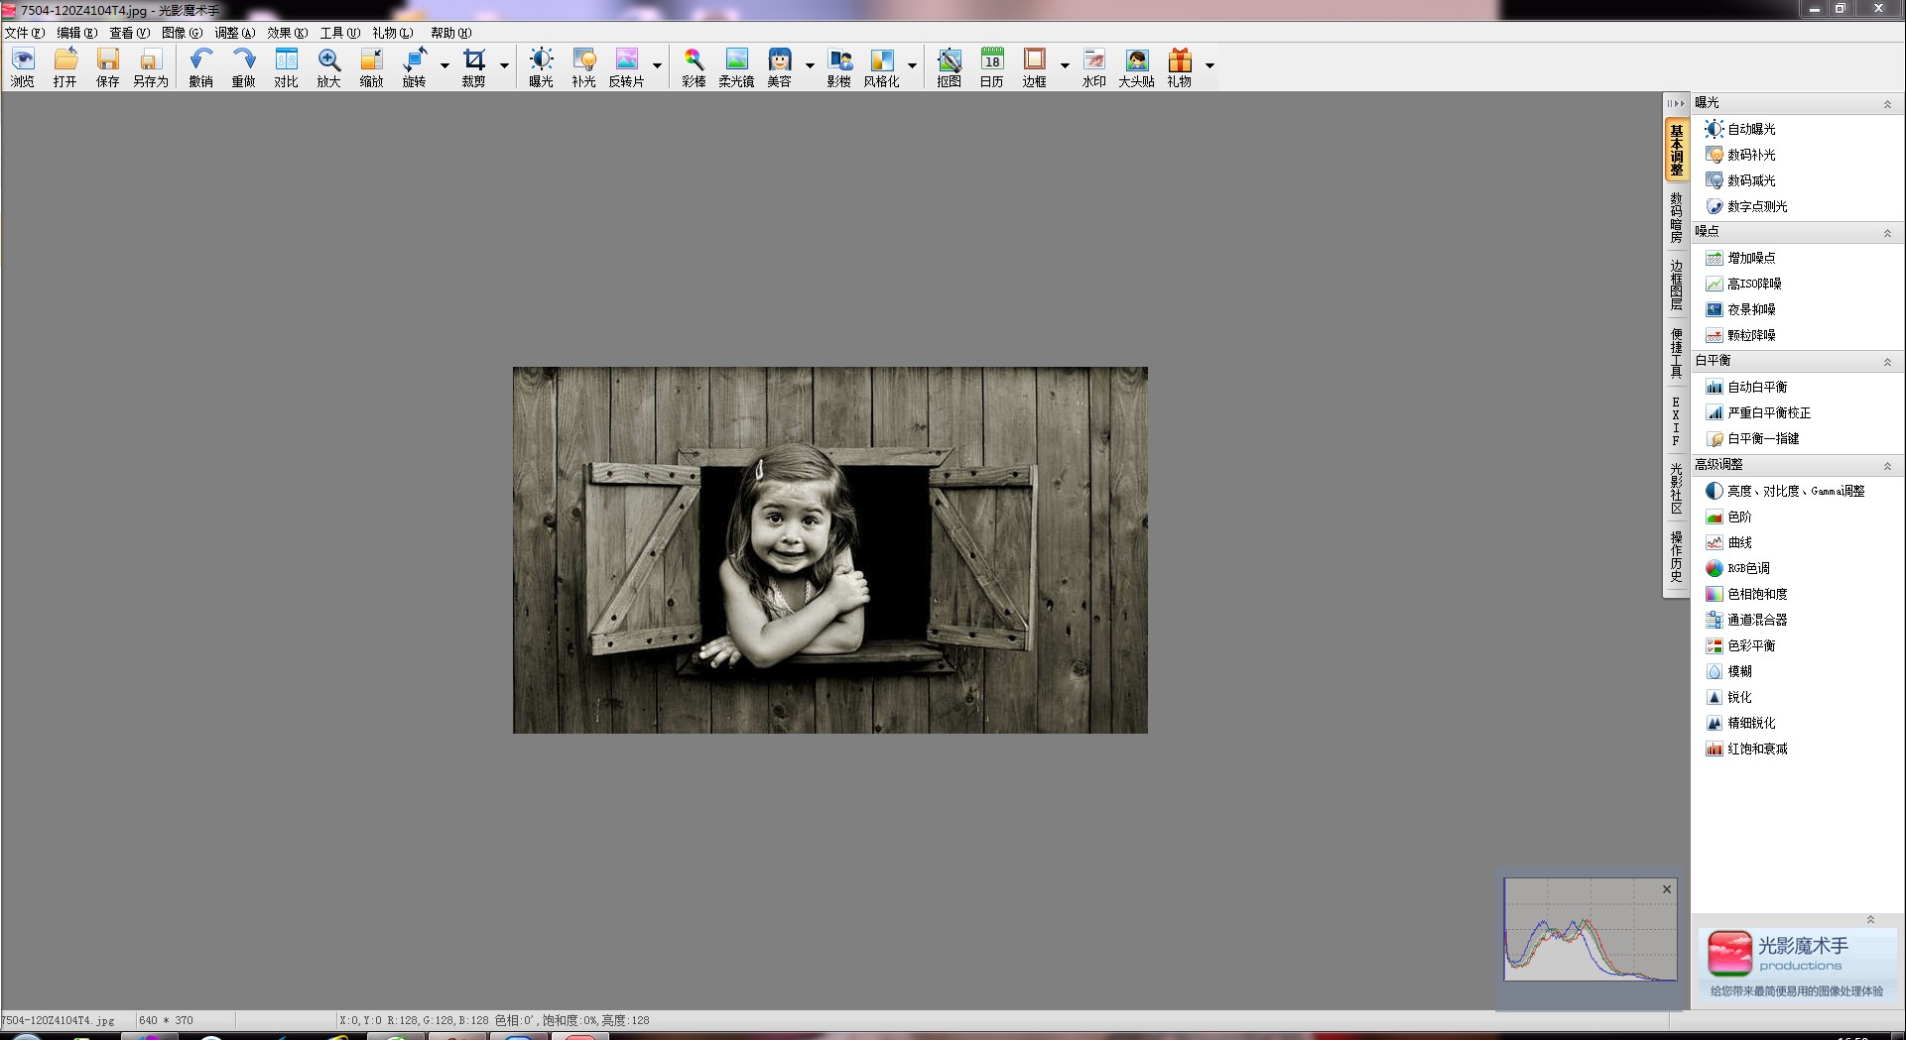
Task: Open a file with 打开 icon
Action: click(x=65, y=67)
